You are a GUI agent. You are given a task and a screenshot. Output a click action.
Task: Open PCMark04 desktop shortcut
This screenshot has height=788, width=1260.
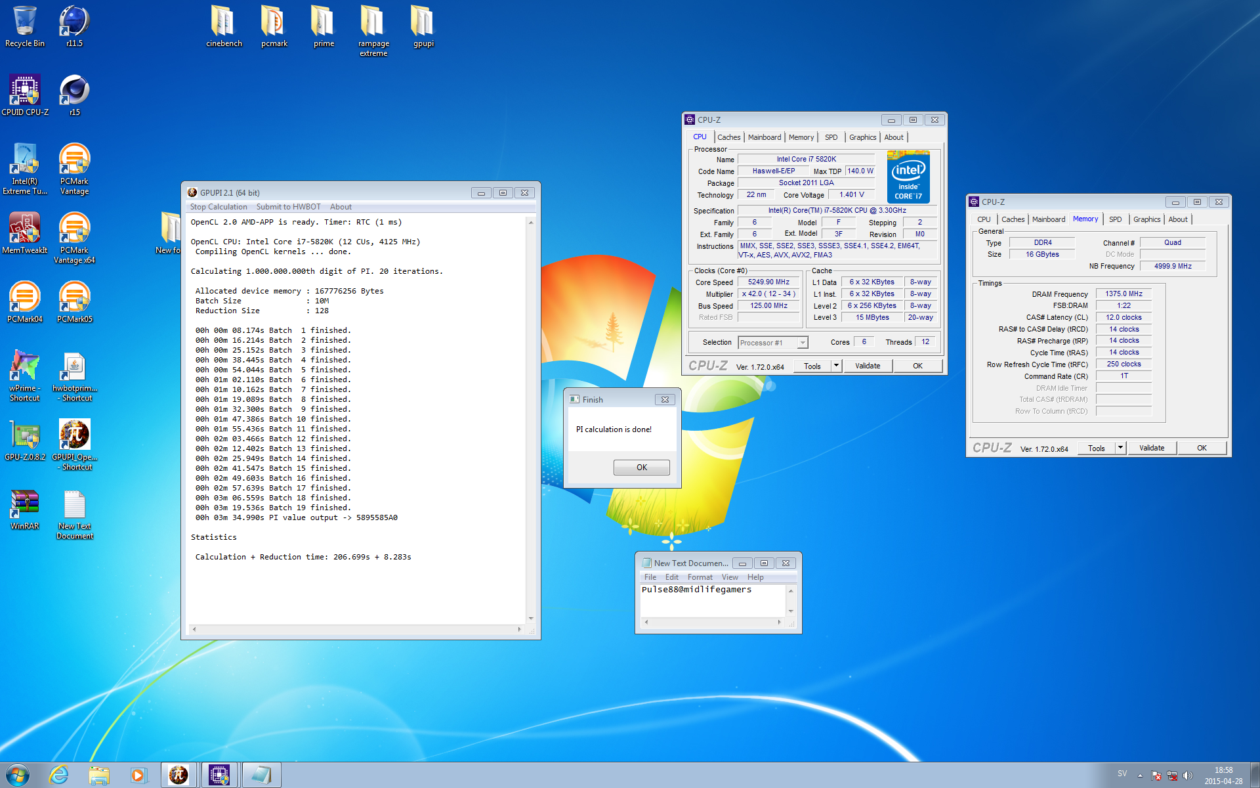click(x=25, y=302)
